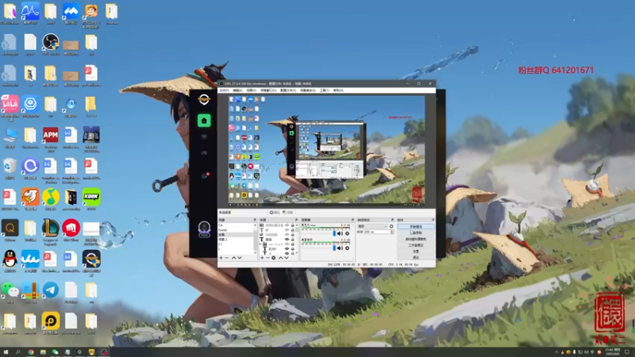
Task: Move the selected source down
Action: tap(287, 258)
